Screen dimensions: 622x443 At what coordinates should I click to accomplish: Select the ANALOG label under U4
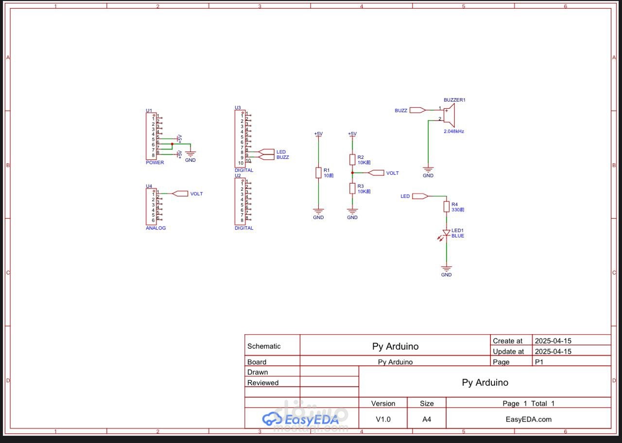pos(155,228)
